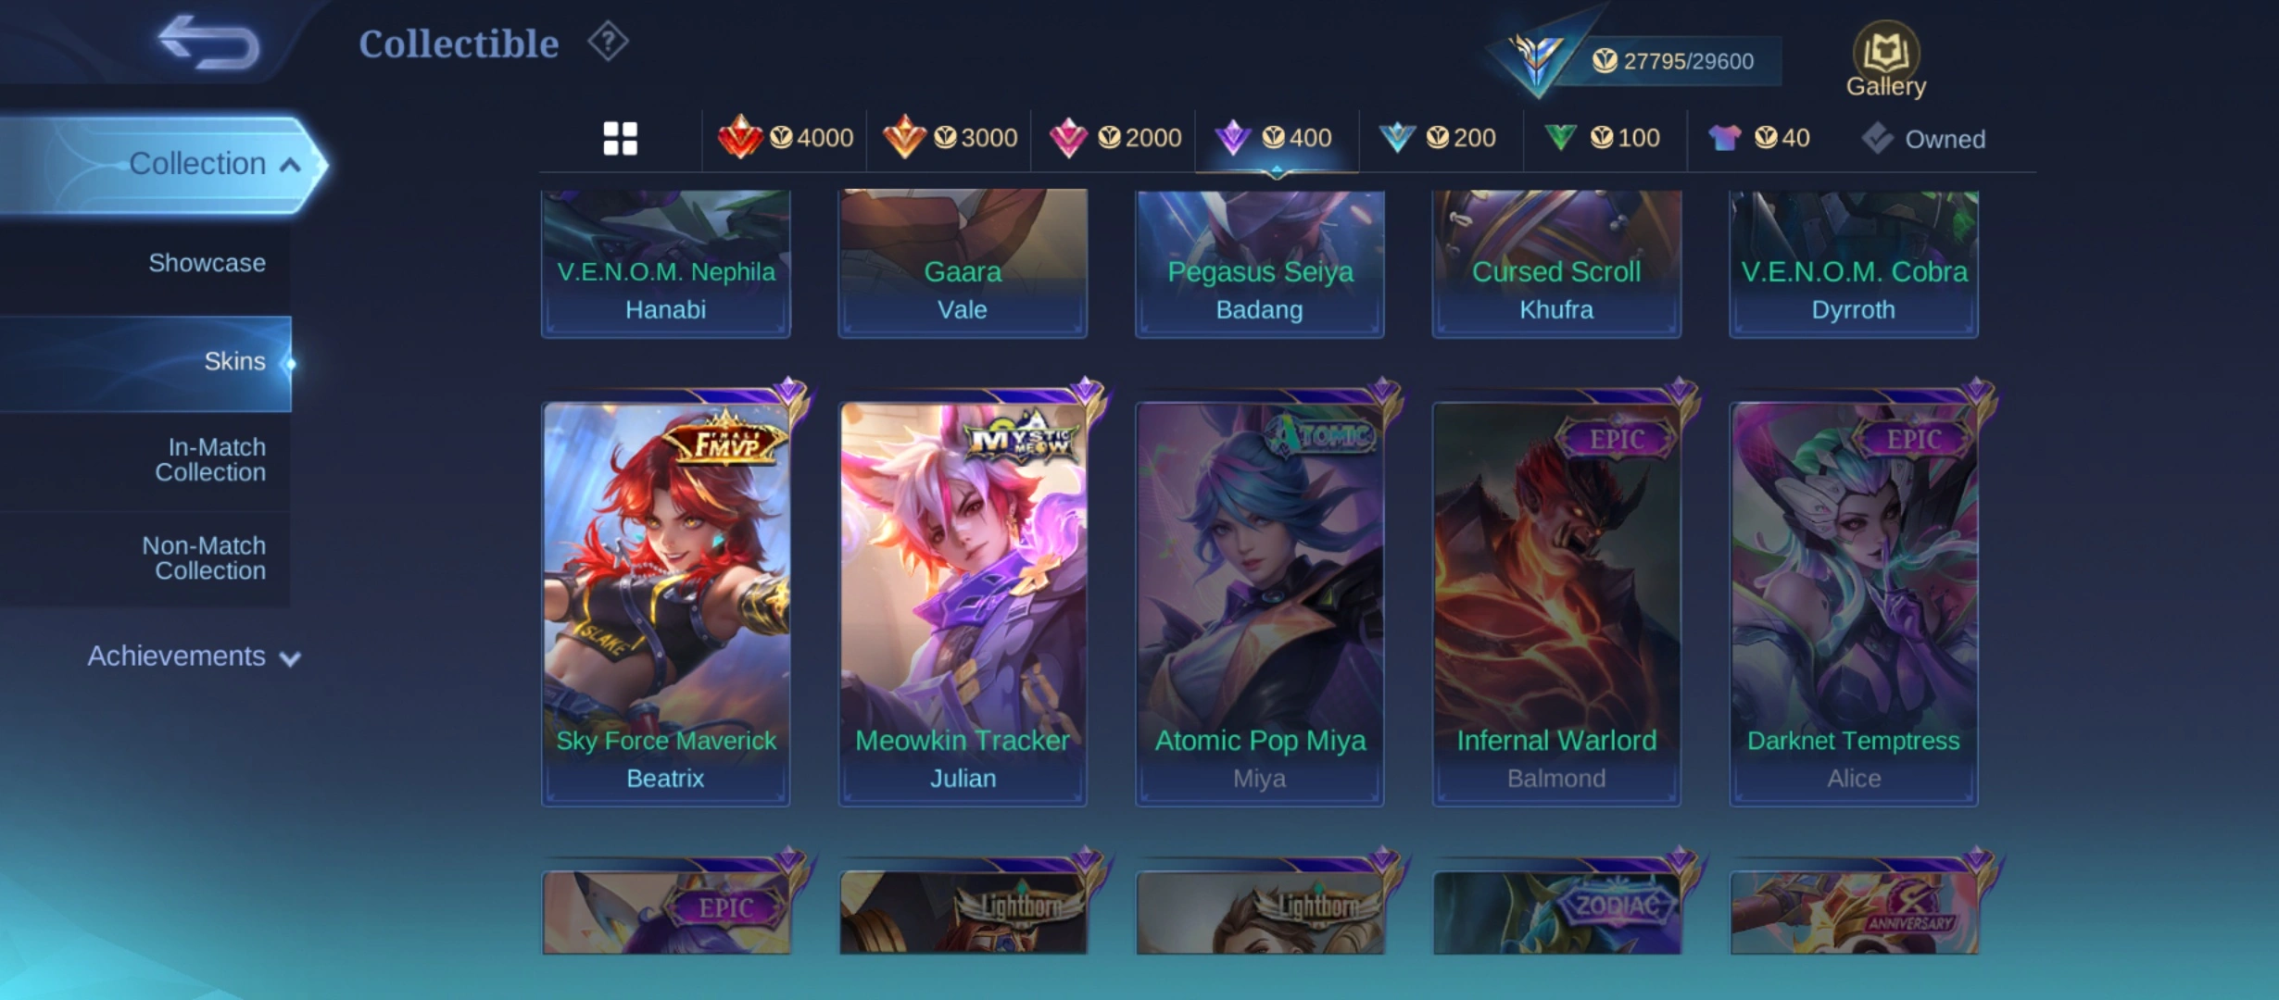This screenshot has height=1000, width=2279.
Task: Toggle the Owned filter checkmark
Action: [x=1877, y=139]
